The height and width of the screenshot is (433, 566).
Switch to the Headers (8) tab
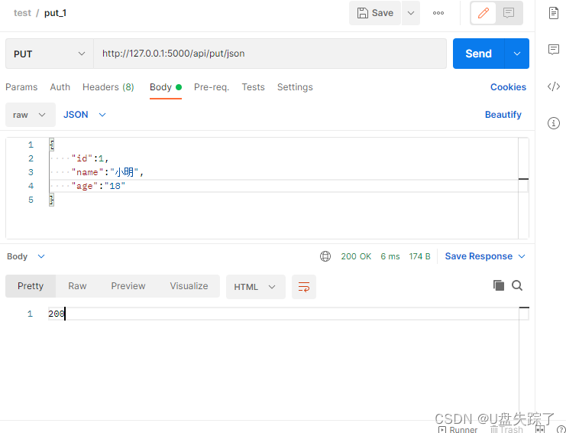pos(108,87)
